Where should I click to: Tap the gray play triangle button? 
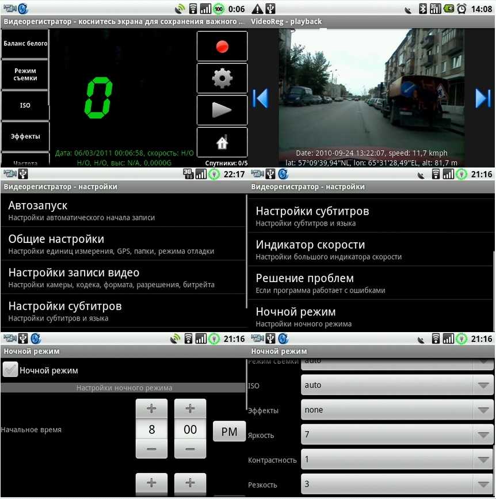point(222,110)
